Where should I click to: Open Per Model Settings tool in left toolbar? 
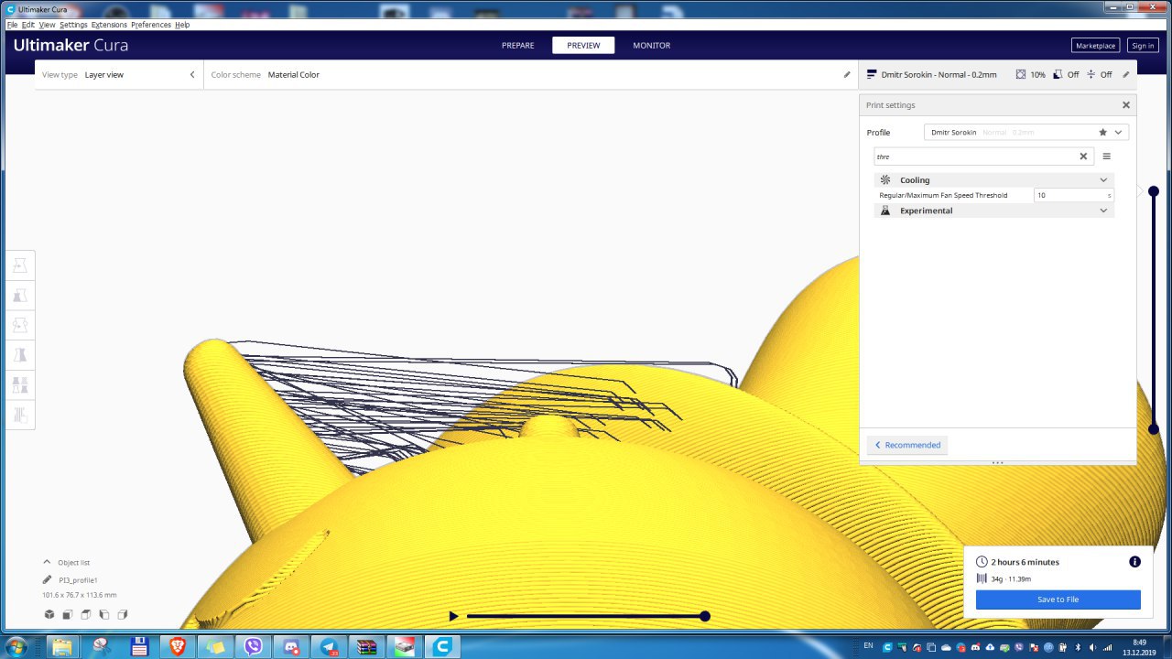tap(20, 384)
